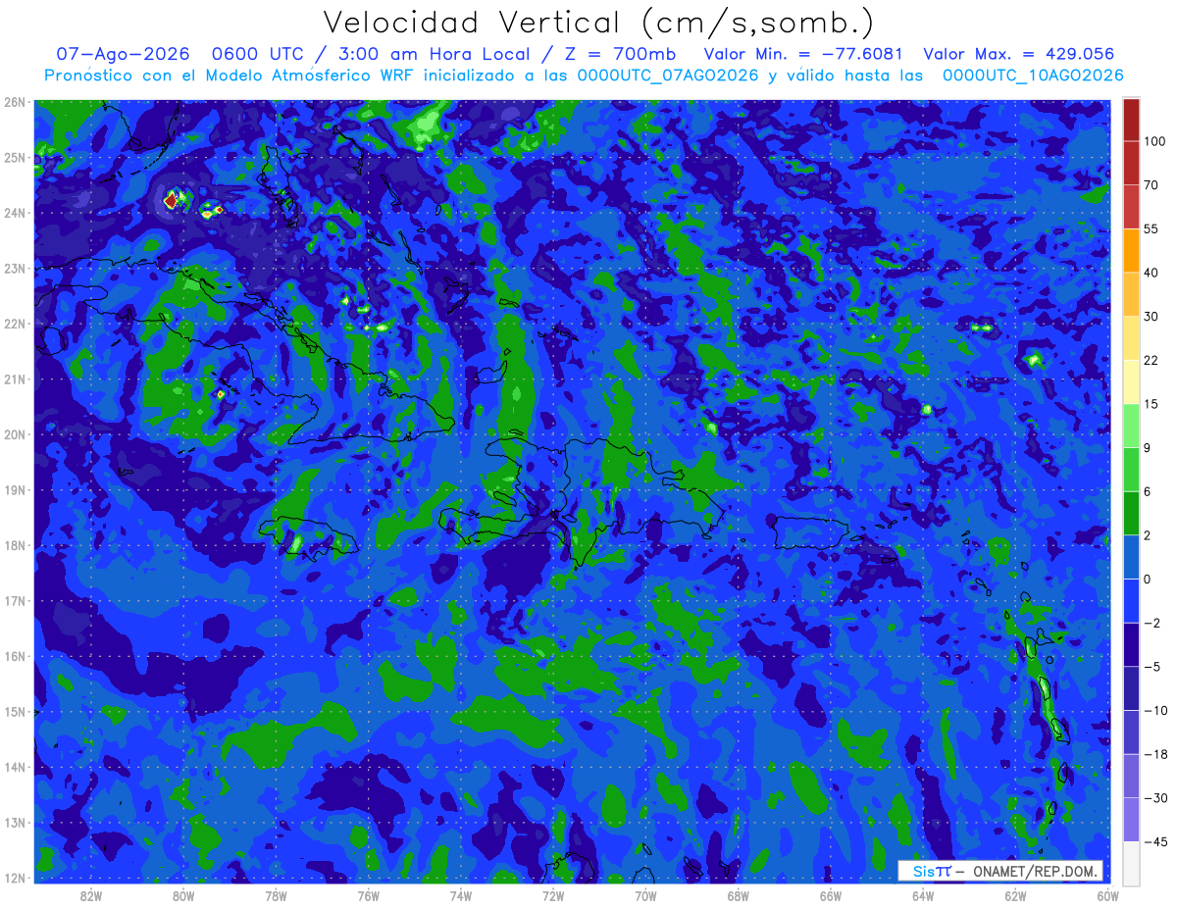1177x909 pixels.
Task: Click the 16N latitude label
Action: click(15, 656)
